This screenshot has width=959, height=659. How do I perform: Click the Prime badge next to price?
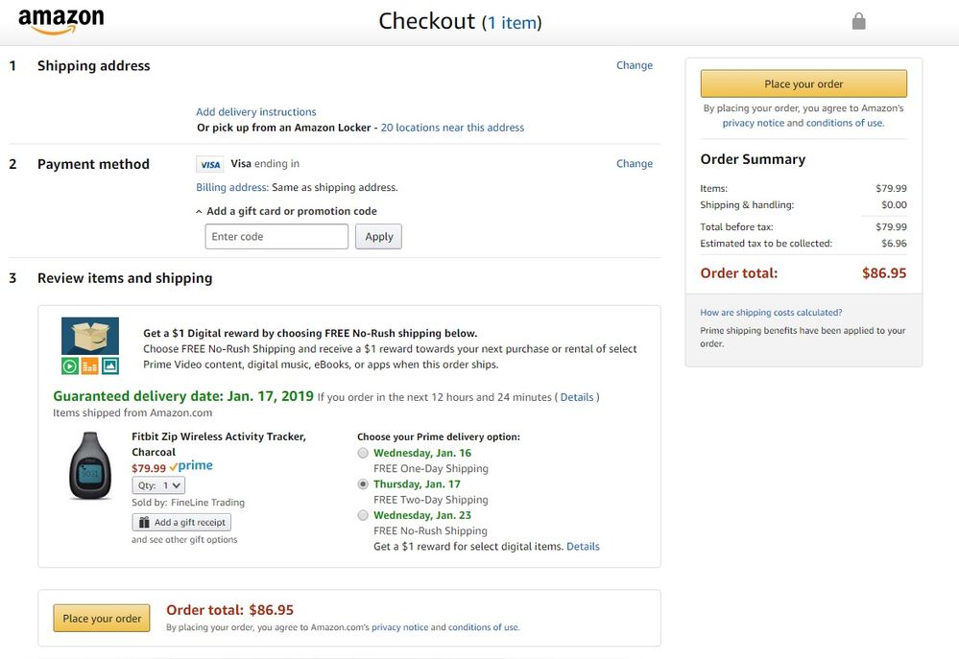(x=191, y=466)
